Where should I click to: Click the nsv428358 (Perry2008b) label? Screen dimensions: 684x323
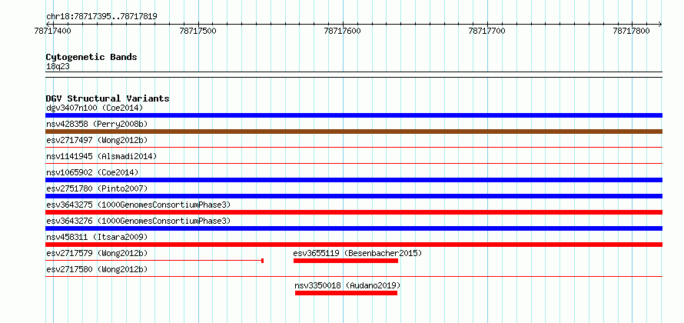click(97, 124)
